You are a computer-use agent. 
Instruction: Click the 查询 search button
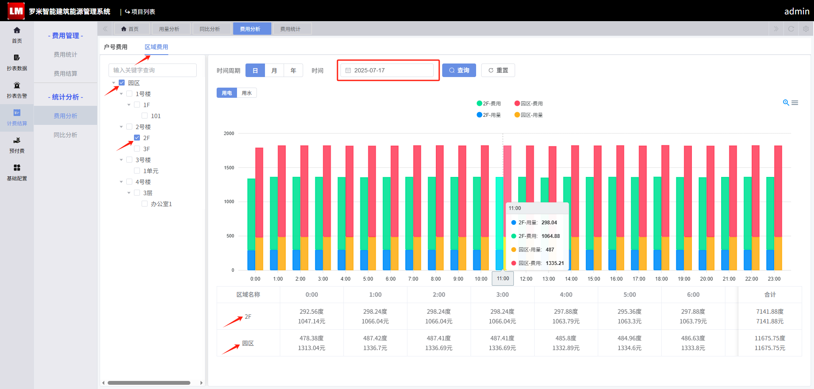(x=459, y=70)
